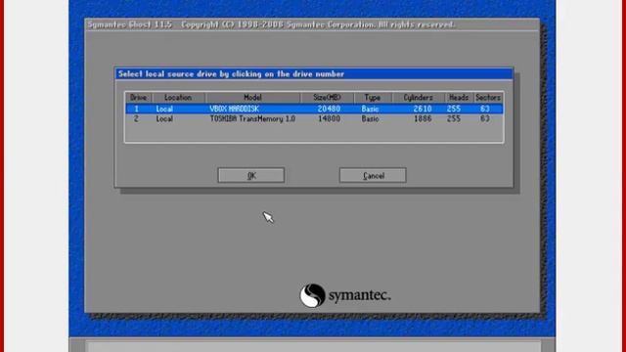Click the Symantec logo icon
This screenshot has width=626, height=352.
(312, 295)
